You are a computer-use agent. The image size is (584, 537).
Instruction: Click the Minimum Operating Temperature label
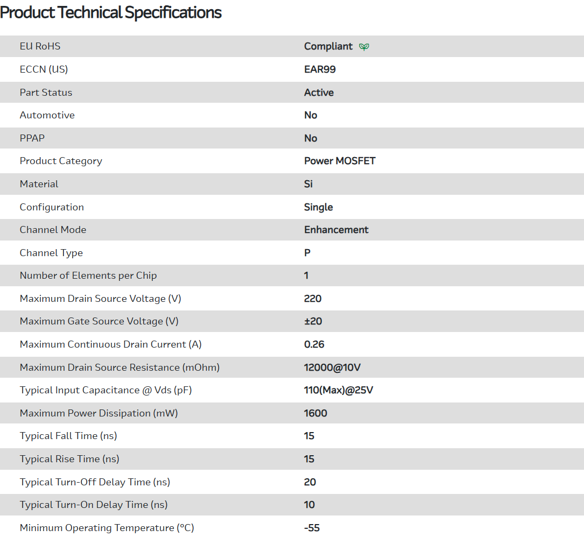click(107, 528)
